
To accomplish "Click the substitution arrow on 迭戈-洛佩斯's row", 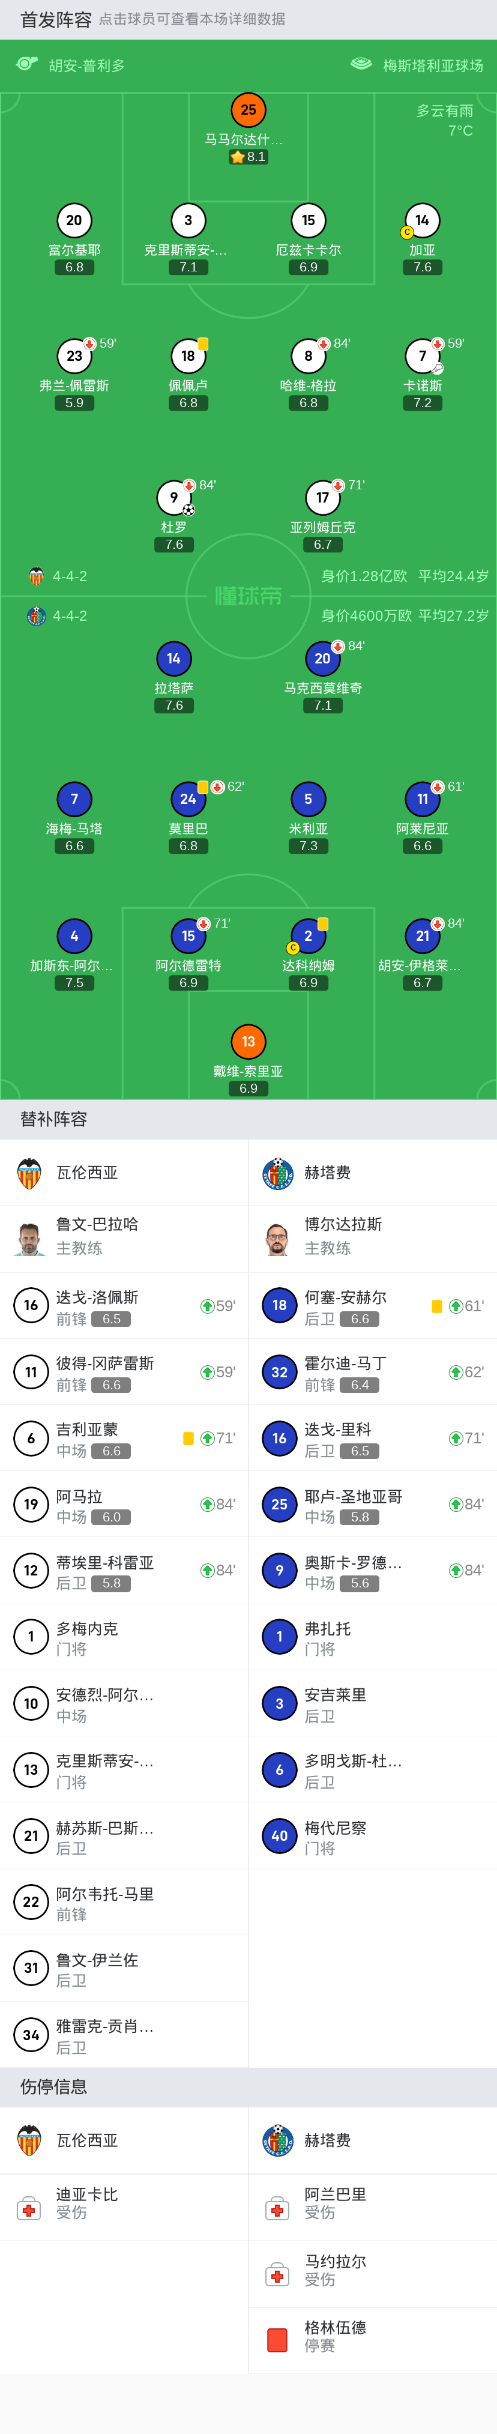I will coord(208,1306).
